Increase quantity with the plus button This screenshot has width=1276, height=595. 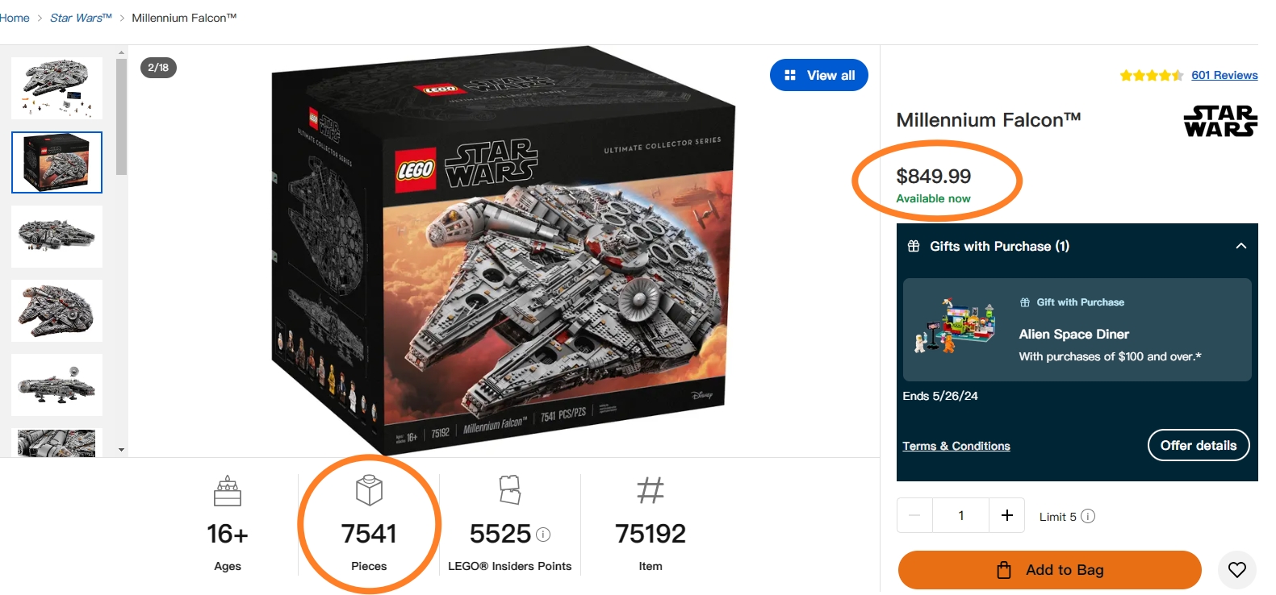1006,515
